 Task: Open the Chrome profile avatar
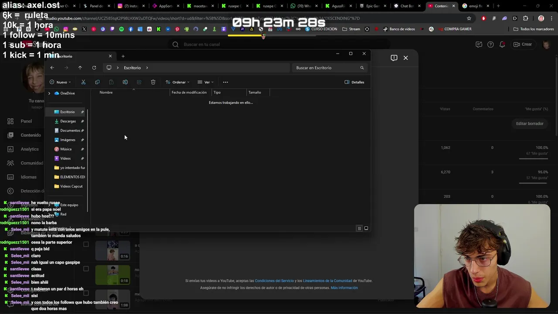point(541,18)
